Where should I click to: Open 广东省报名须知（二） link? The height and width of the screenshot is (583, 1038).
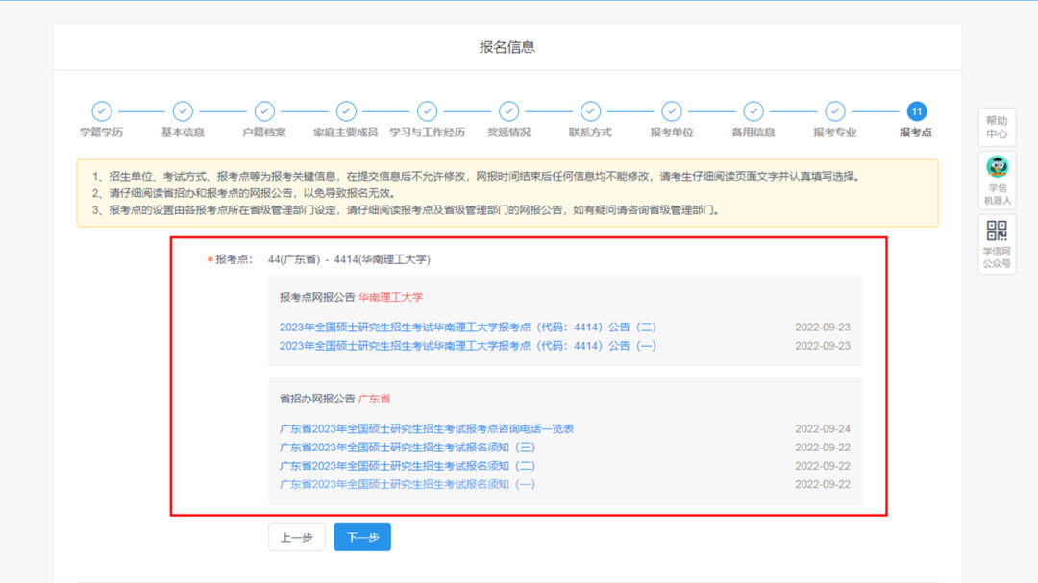(408, 466)
